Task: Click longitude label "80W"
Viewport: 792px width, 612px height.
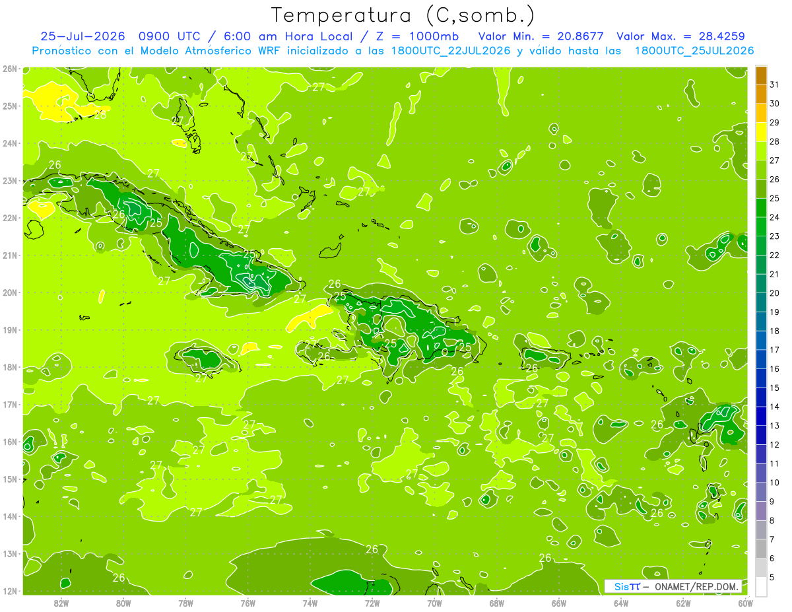Action: 123,603
